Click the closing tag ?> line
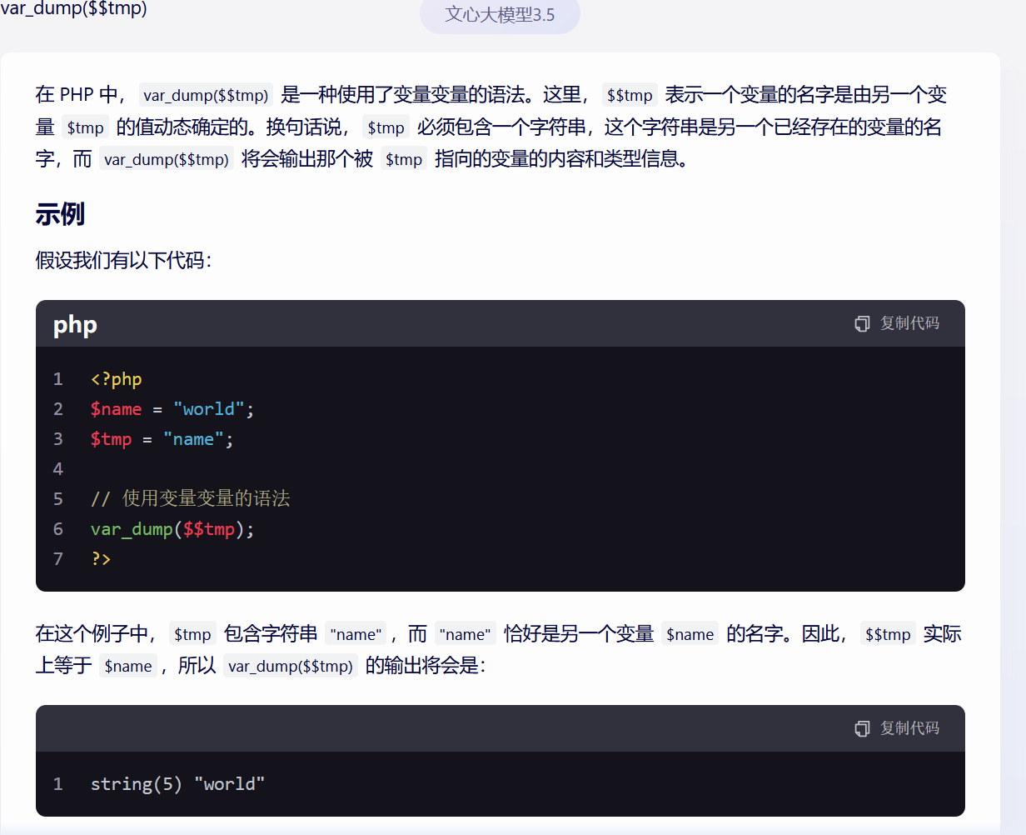Image resolution: width=1026 pixels, height=835 pixels. coord(101,559)
